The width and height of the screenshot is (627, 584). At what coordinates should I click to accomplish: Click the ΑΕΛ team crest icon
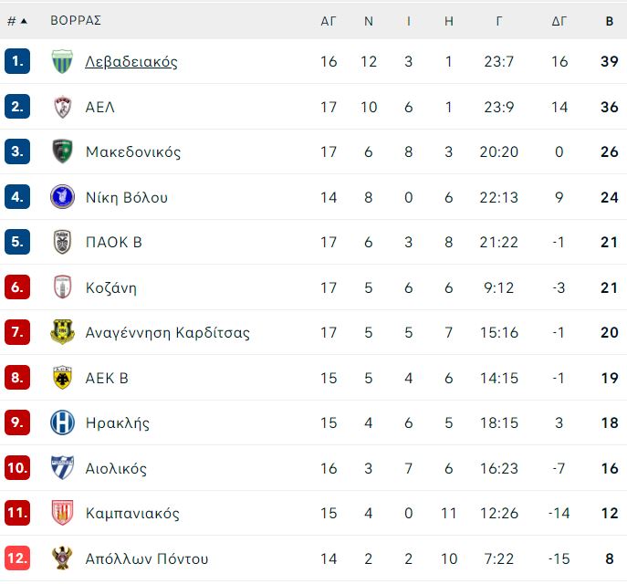[x=62, y=107]
